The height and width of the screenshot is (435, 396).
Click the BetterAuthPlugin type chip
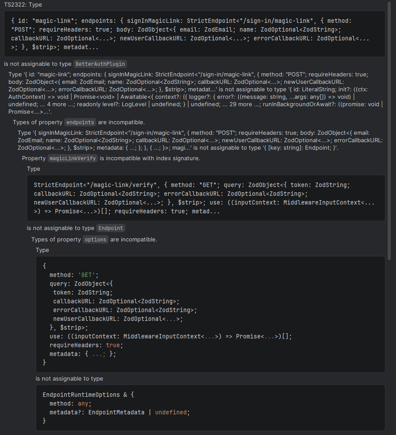(x=100, y=64)
